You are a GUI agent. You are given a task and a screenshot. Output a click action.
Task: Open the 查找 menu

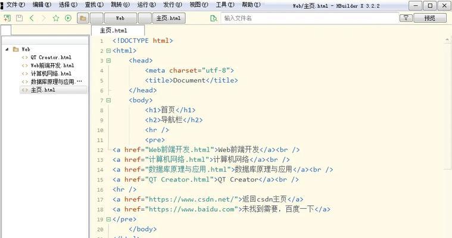[94, 5]
